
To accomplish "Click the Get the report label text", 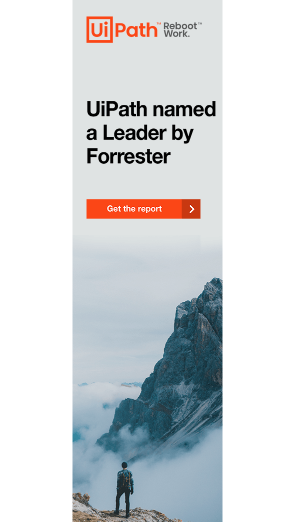I will pyautogui.click(x=134, y=209).
